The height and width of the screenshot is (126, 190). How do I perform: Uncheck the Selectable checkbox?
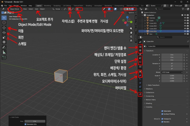[162, 111]
